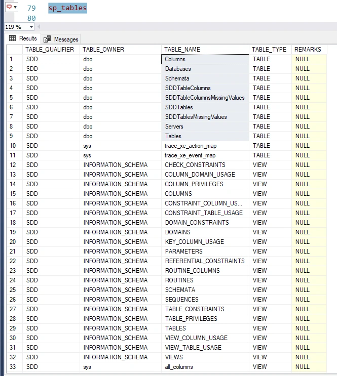The image size is (337, 376).
Task: Switch to the Results tab
Action: tap(23, 38)
